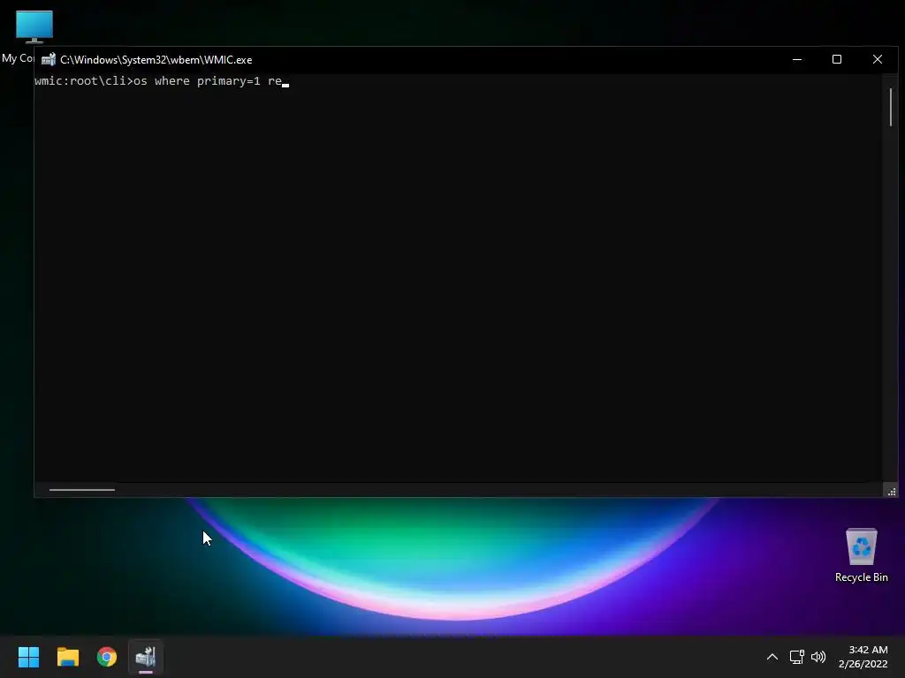Screen dimensions: 905x678
Task: Maximize the WMIC.exe window
Action: coord(837,59)
